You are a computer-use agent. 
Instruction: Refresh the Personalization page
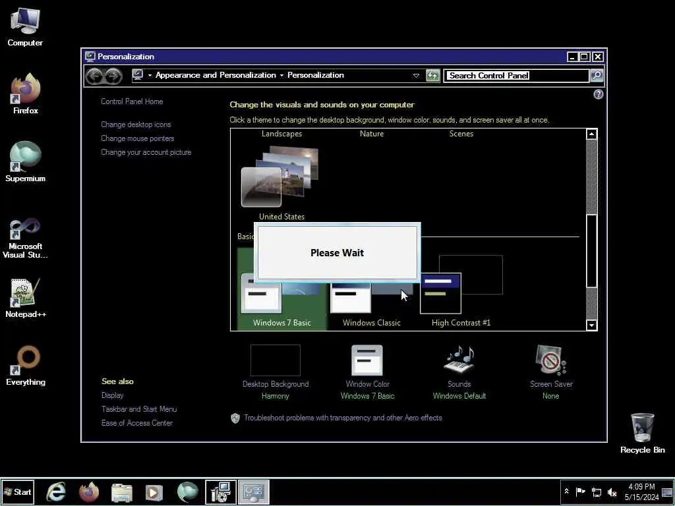(x=432, y=75)
